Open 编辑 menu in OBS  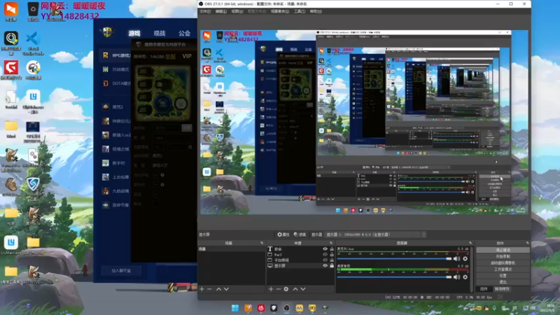point(220,11)
